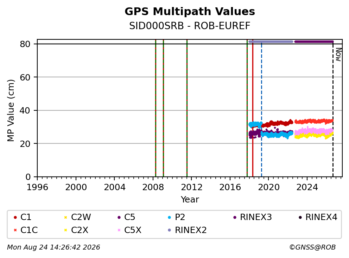Screen dimensions: 349x258
Task: Select the RINEX3 legend entry
Action: click(x=252, y=217)
